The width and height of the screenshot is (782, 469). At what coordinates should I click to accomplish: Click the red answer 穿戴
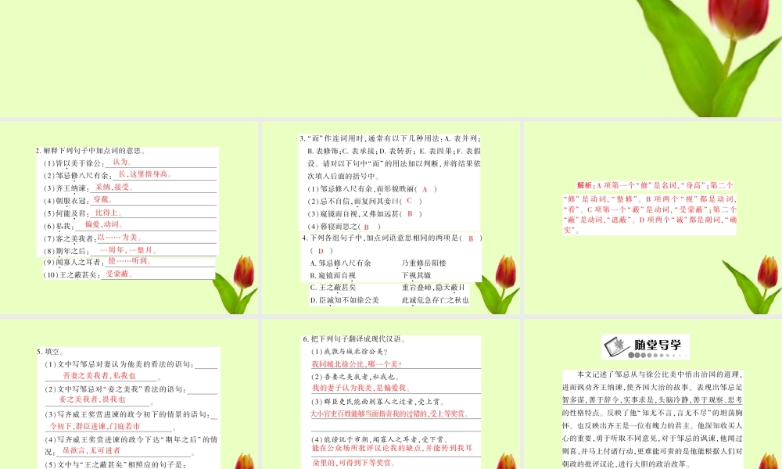102,199
